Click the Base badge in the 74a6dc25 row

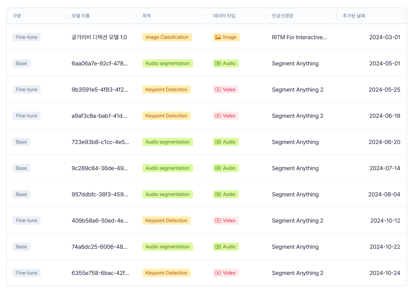coord(21,246)
